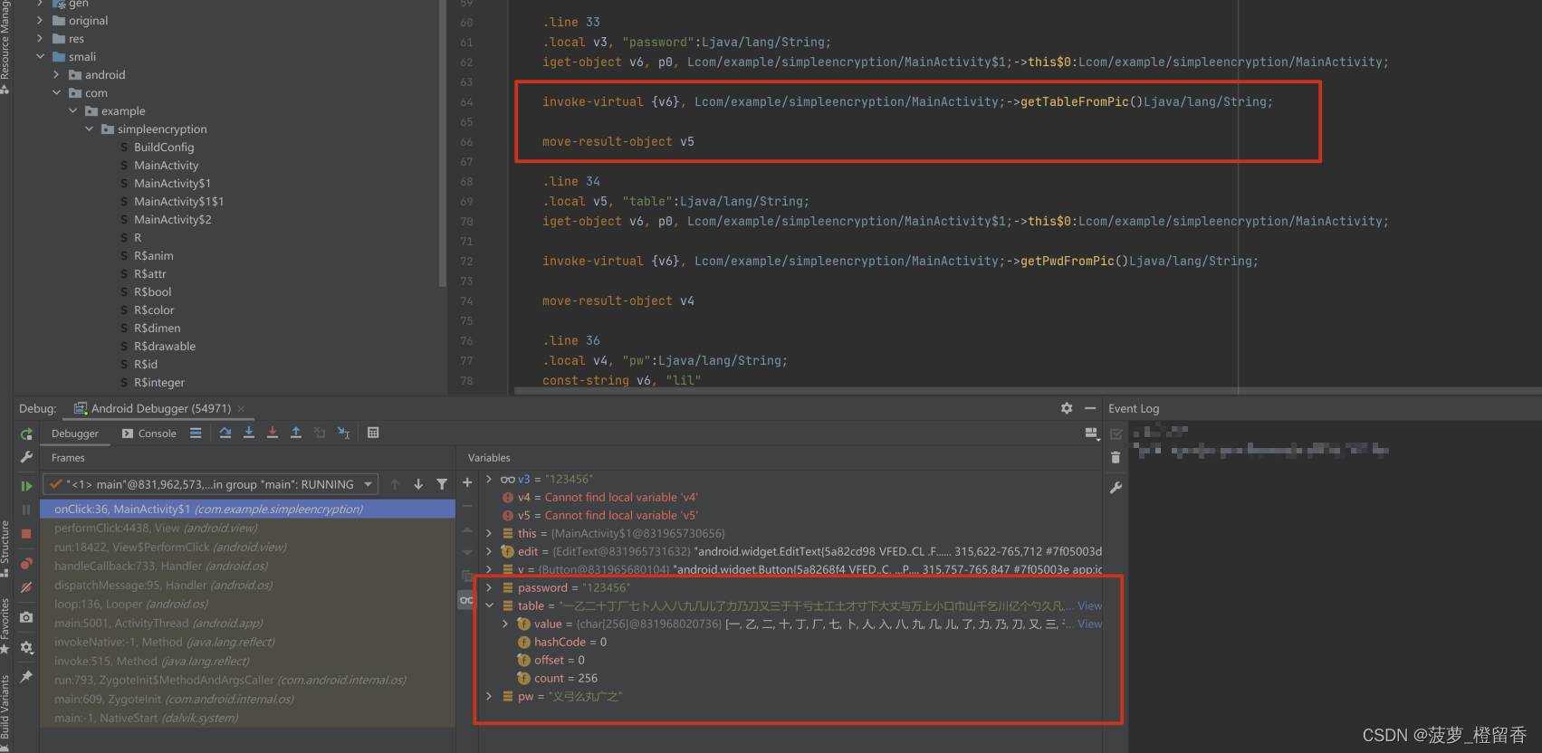Open BuildConfig in project tree
Screen dimensions: 1542x753
coord(163,147)
